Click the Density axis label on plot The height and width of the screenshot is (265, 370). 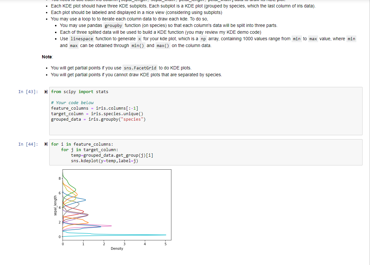(117, 248)
